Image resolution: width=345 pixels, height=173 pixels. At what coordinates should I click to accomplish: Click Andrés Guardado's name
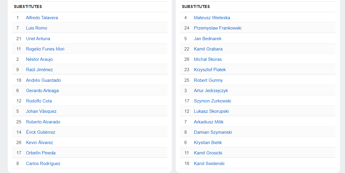tap(43, 80)
